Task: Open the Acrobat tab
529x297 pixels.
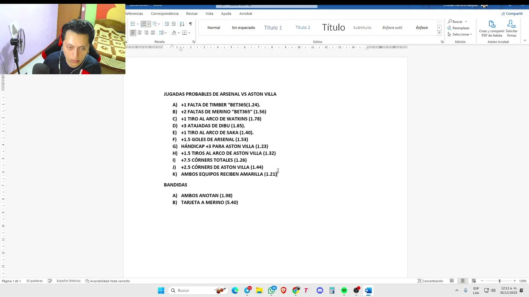Action: click(245, 14)
